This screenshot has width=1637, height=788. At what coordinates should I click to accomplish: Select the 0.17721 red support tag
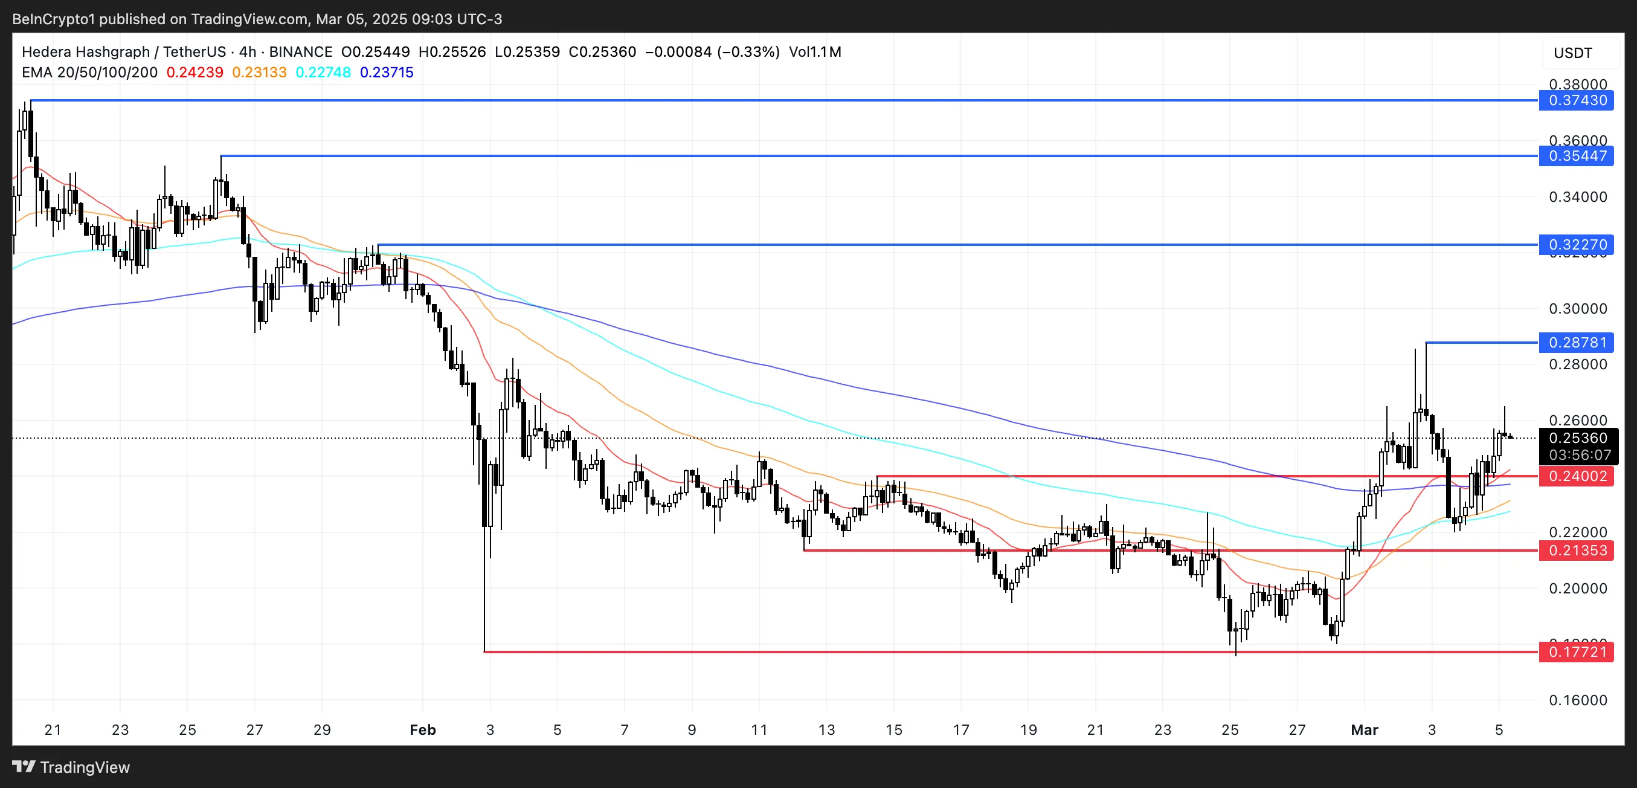1576,651
